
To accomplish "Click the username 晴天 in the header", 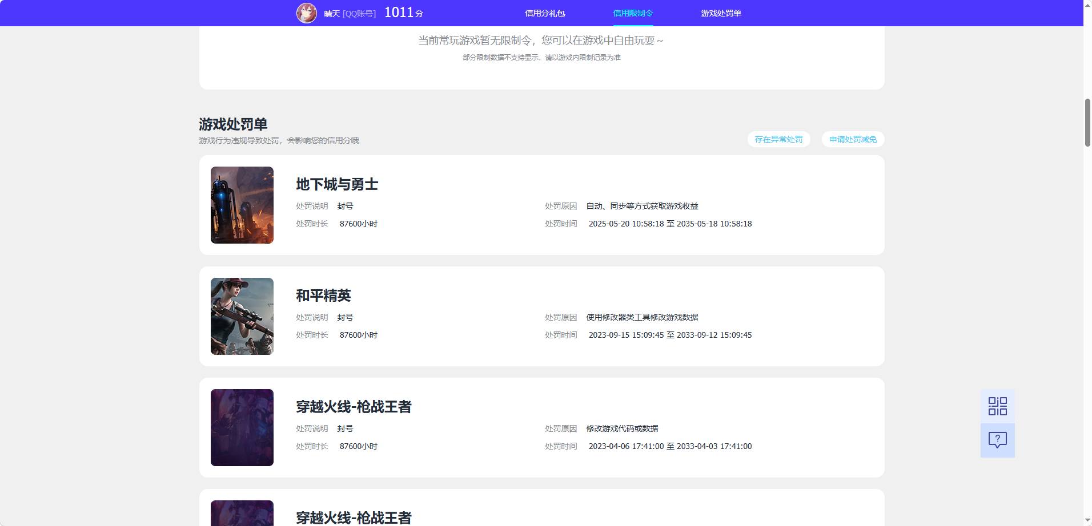I will [332, 14].
